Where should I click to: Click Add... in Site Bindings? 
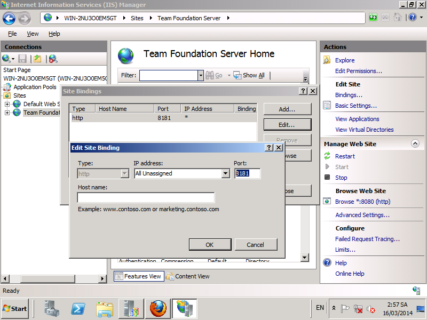287,109
